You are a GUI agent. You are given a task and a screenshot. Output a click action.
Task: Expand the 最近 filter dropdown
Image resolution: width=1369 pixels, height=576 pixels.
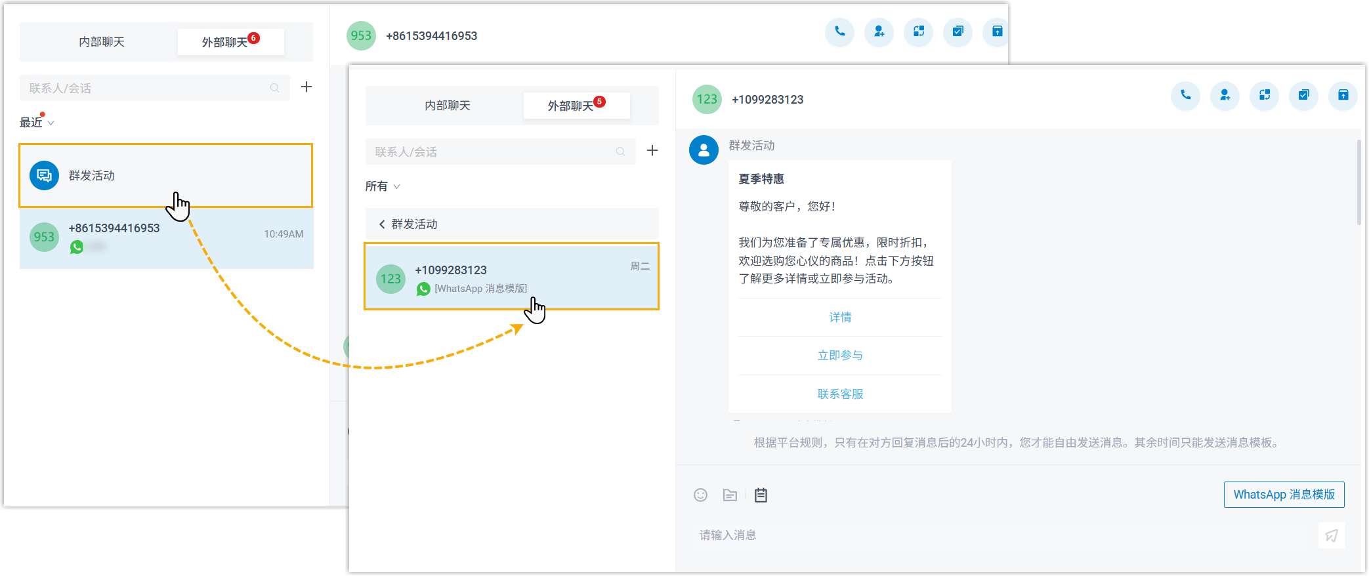point(37,123)
